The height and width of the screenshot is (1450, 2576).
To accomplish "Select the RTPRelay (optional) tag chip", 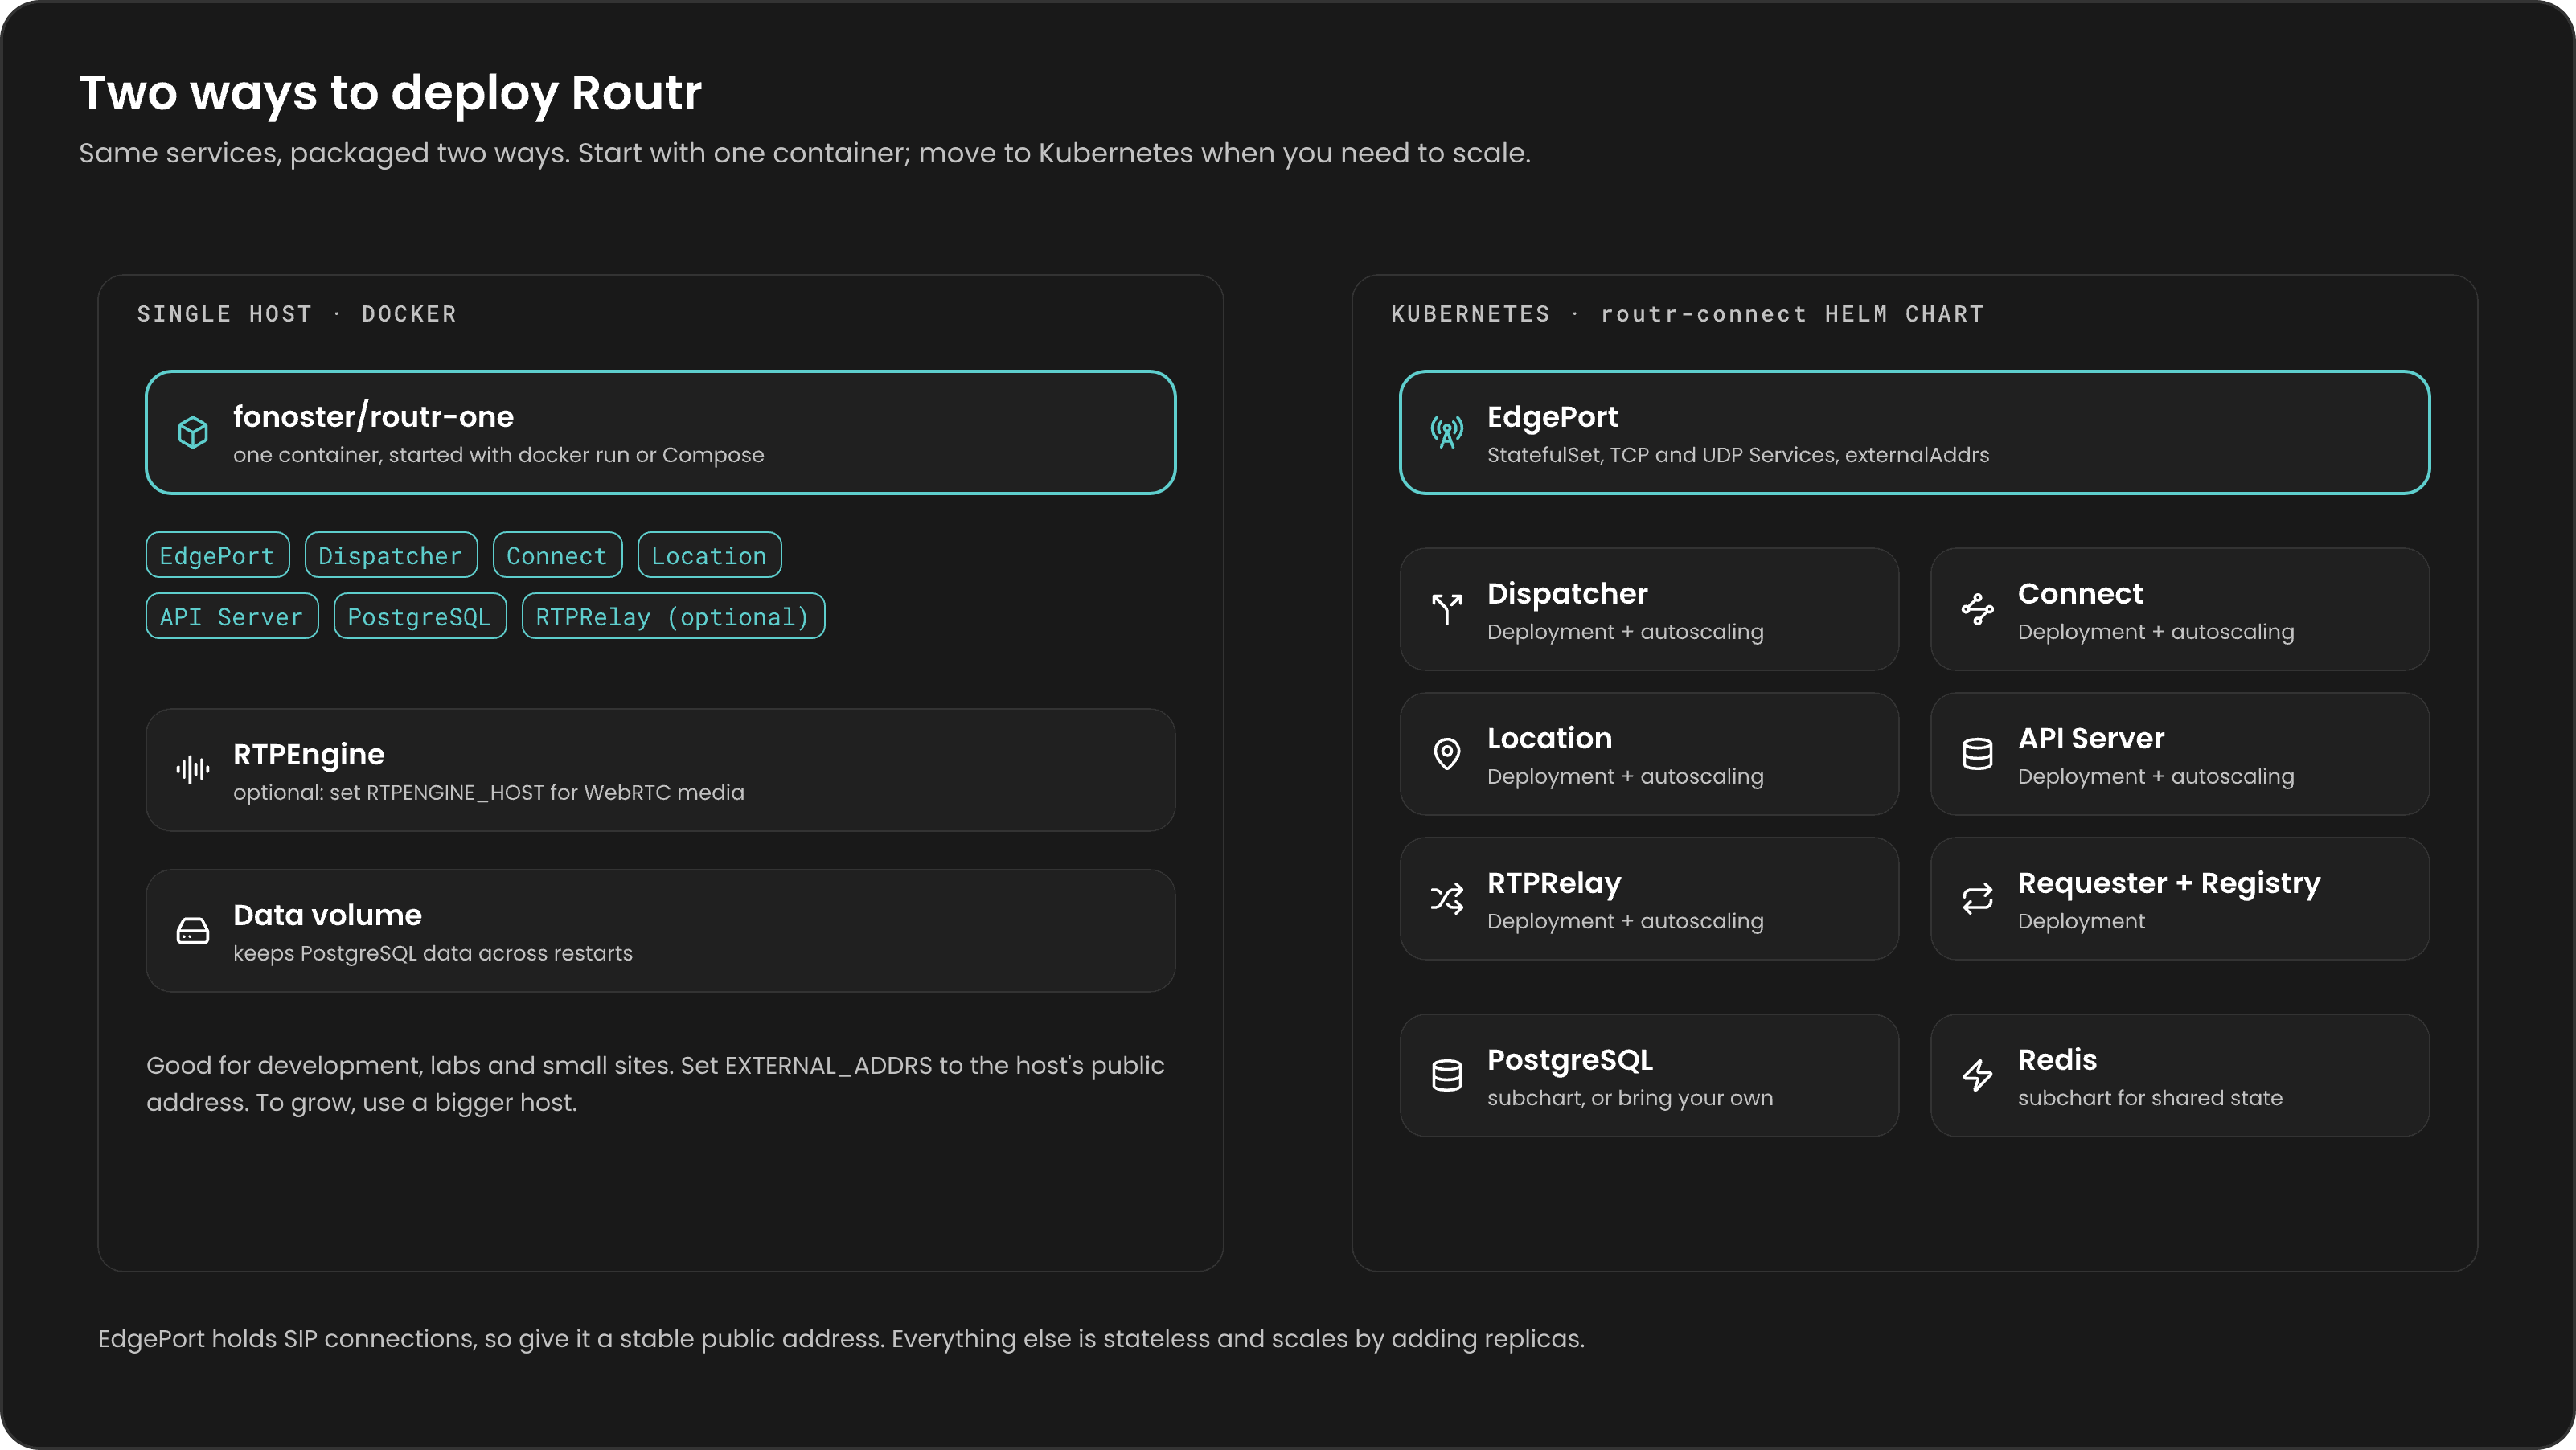I will [673, 616].
